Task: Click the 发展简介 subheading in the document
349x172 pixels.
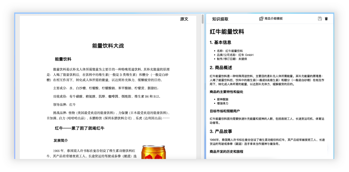Action: [61, 141]
